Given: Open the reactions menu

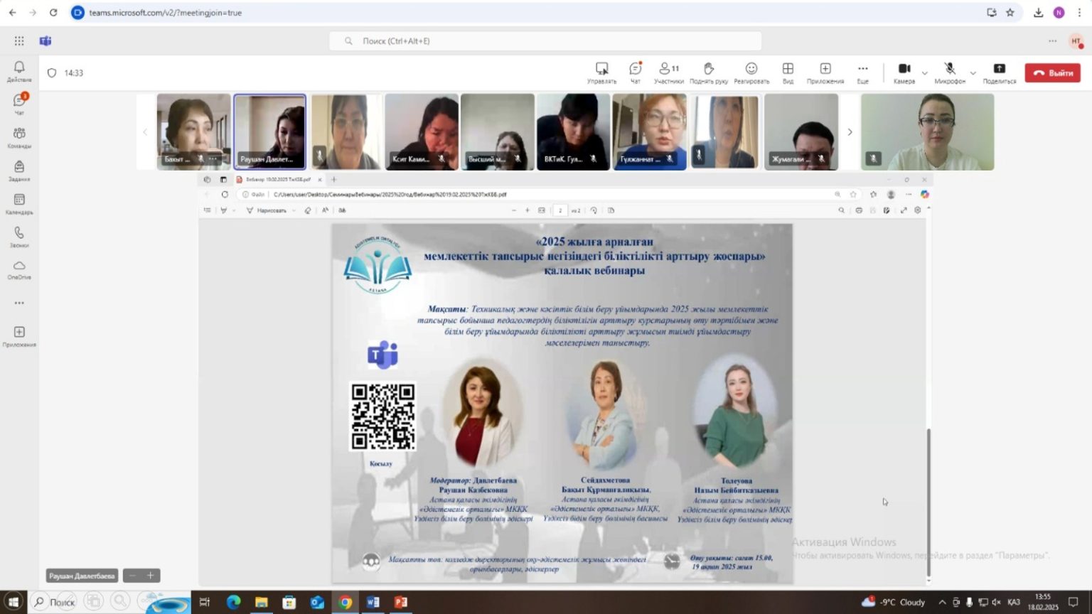Looking at the screenshot, I should (x=751, y=72).
